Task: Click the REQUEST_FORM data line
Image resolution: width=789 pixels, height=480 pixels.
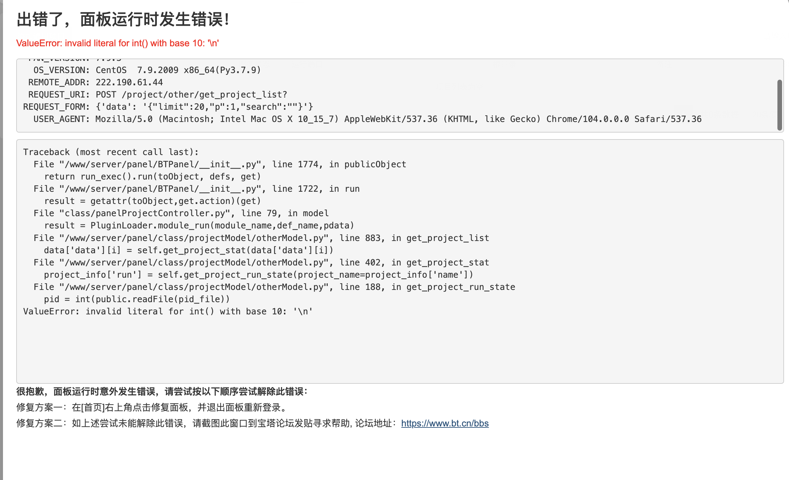Action: coord(168,107)
